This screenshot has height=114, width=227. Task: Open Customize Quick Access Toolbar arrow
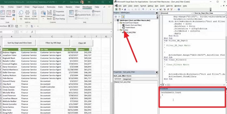(x=38, y=26)
